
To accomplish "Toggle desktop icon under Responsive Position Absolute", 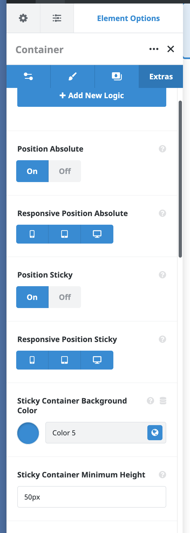I will (97, 234).
